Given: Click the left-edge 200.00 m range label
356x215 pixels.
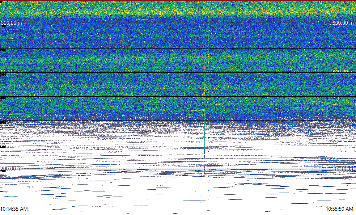Looking at the screenshot, I should (x=11, y=169).
